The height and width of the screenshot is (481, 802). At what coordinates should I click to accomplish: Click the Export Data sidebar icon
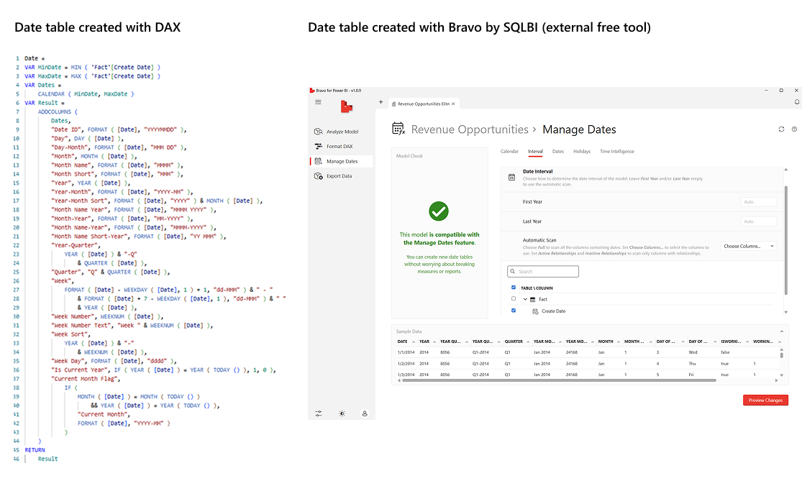tap(318, 176)
